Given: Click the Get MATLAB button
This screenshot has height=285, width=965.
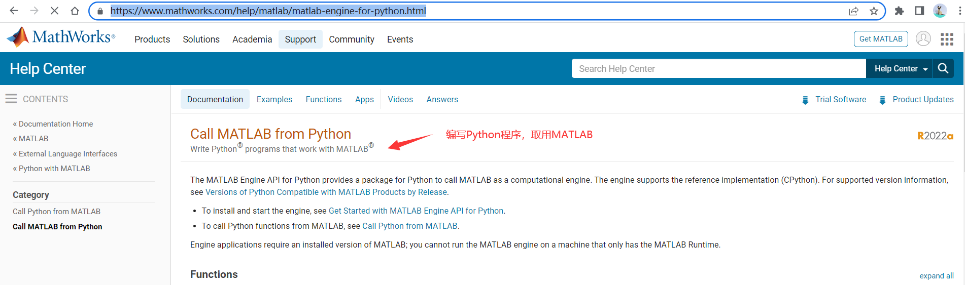Looking at the screenshot, I should [x=881, y=39].
